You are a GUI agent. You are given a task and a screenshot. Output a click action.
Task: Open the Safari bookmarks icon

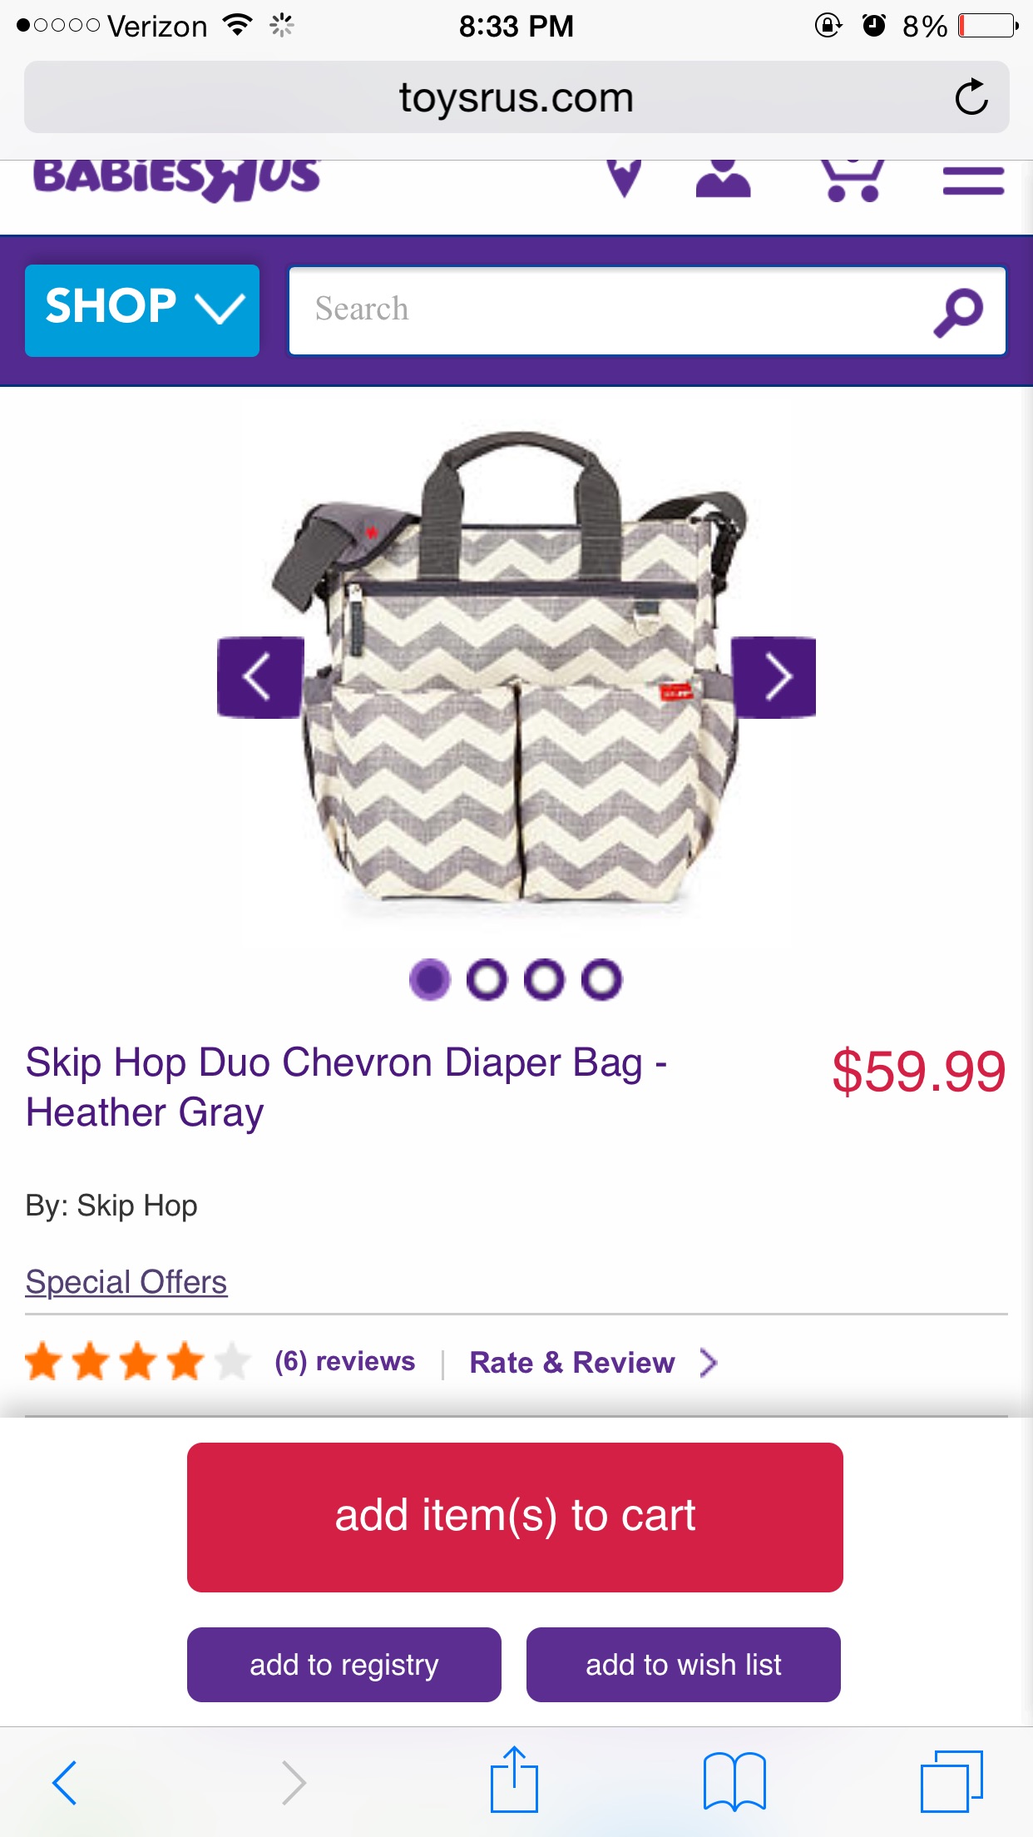[734, 1781]
